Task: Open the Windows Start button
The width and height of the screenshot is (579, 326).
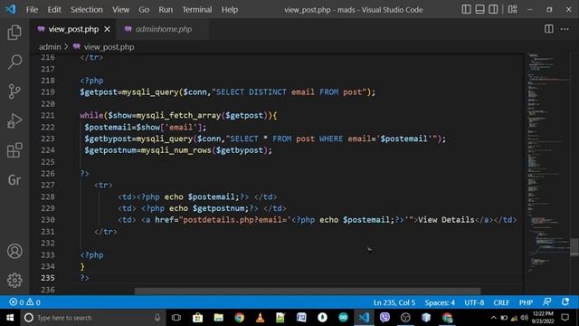Action: click(x=10, y=318)
